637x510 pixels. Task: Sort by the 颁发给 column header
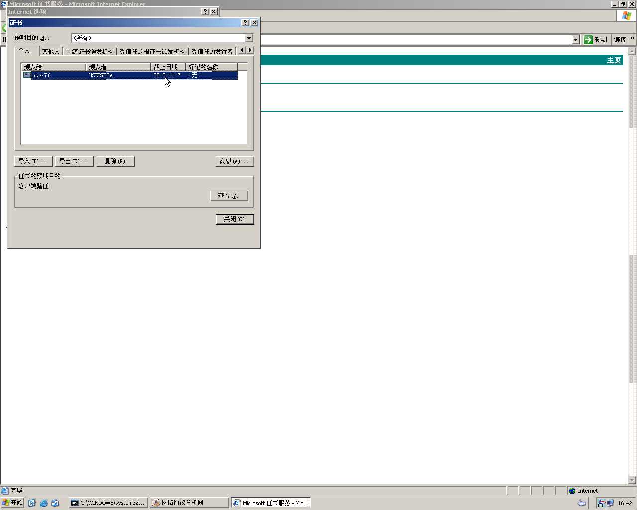pos(53,67)
